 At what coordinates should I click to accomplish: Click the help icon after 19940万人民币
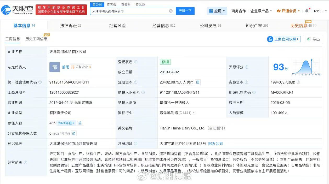[x=298, y=82]
